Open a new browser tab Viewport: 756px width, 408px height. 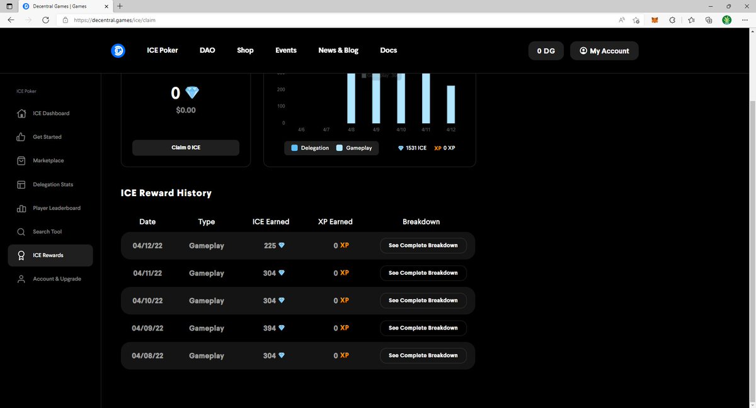click(x=120, y=6)
